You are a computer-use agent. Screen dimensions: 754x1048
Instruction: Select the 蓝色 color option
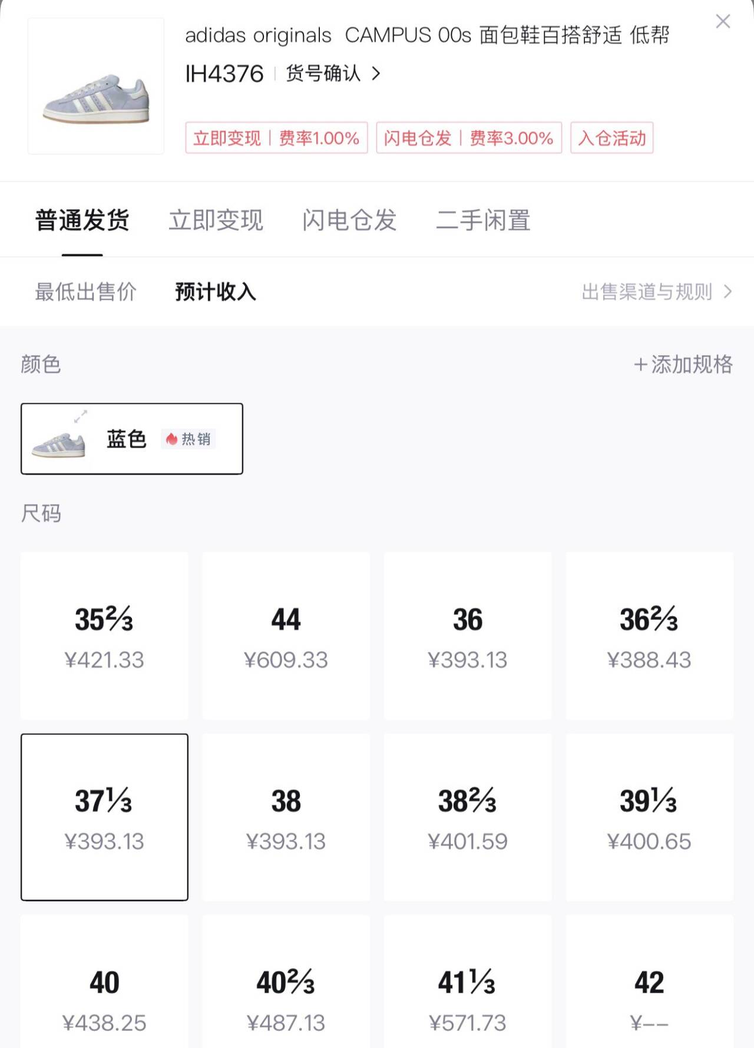coord(127,439)
